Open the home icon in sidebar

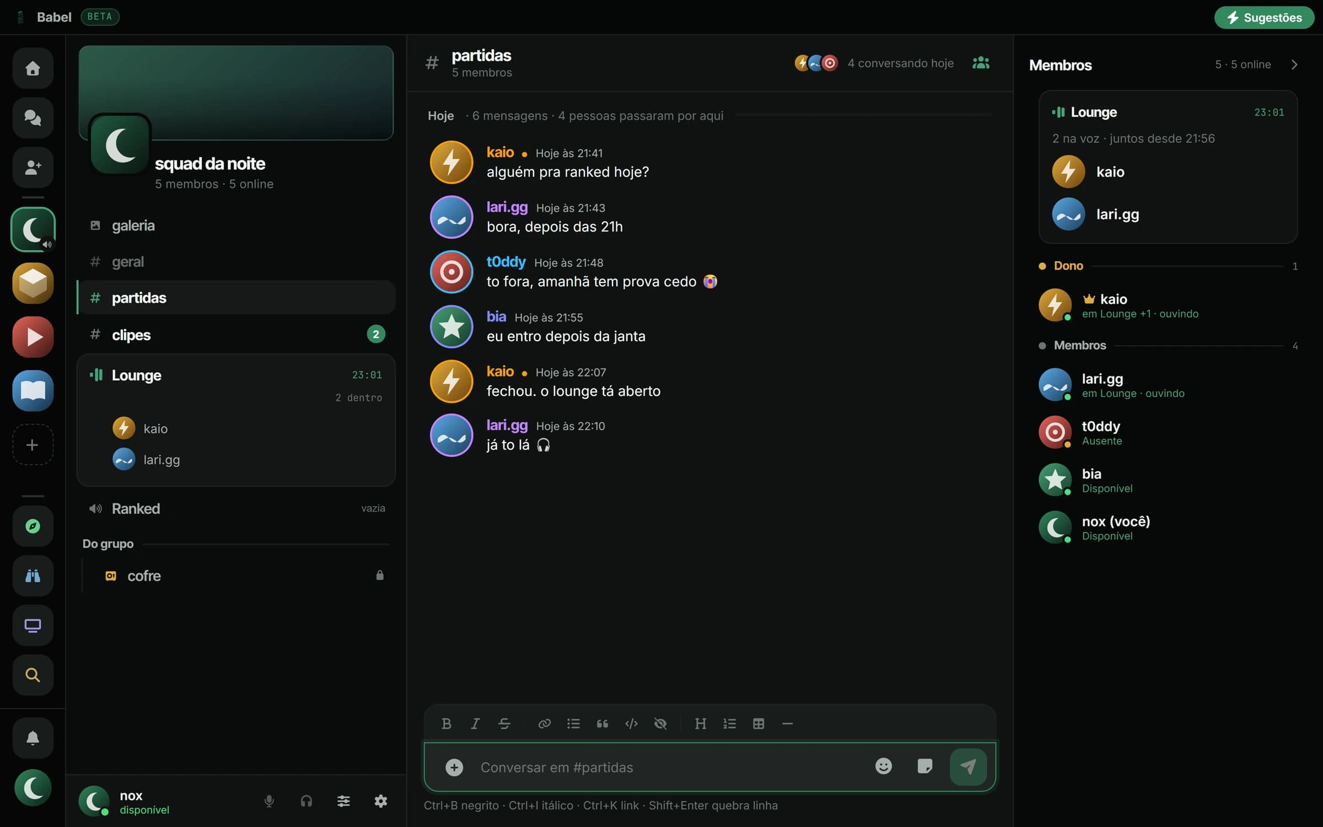[33, 68]
